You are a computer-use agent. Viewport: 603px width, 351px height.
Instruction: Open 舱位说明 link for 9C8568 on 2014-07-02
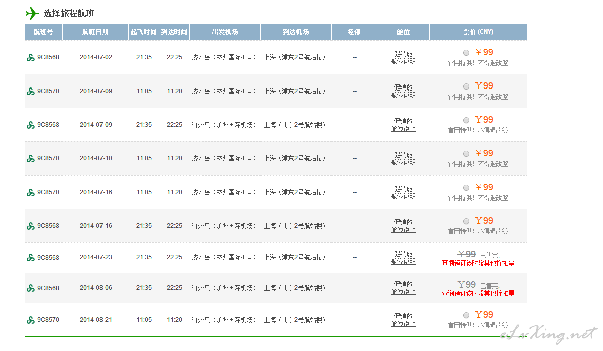point(404,61)
